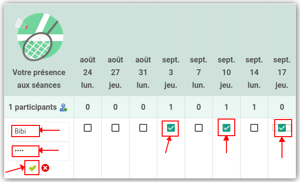Click the add participant icon

(63, 107)
